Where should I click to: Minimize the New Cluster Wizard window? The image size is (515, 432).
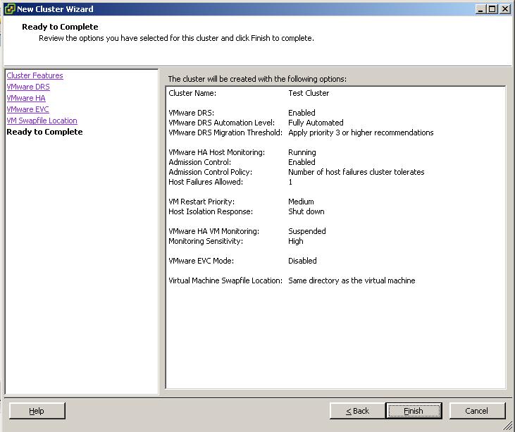tap(480, 9)
